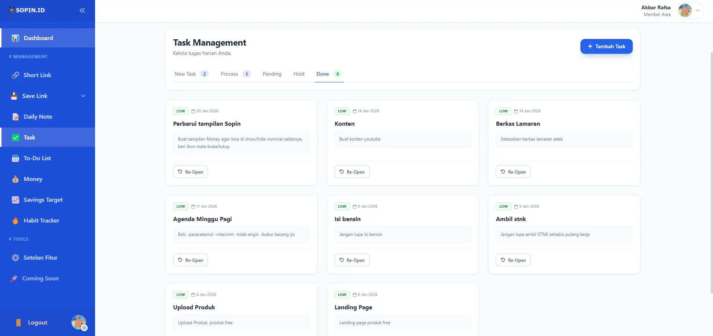Click the Daily Note document icon

coord(15,117)
